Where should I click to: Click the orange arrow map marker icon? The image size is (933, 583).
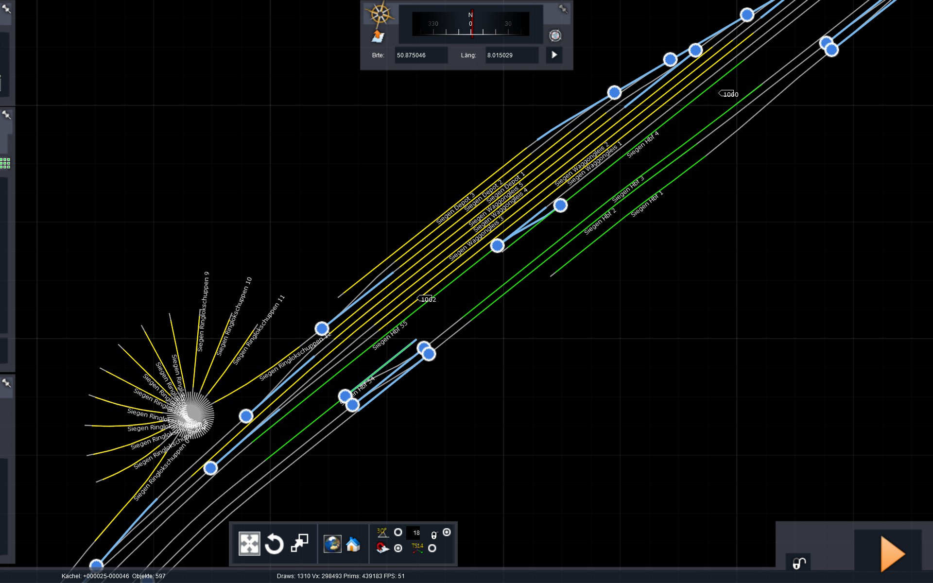(378, 36)
